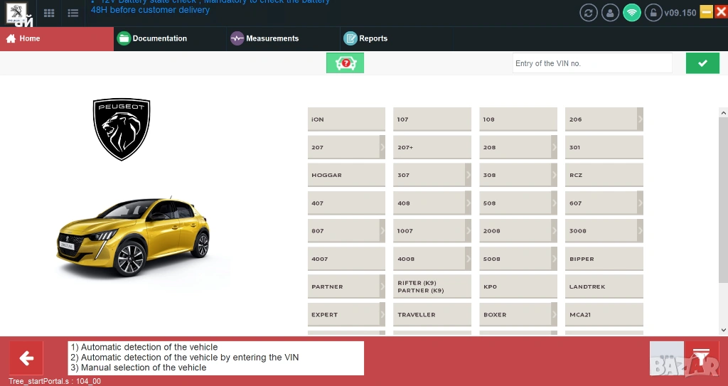Expand the 207 model sub-options arrow

382,147
